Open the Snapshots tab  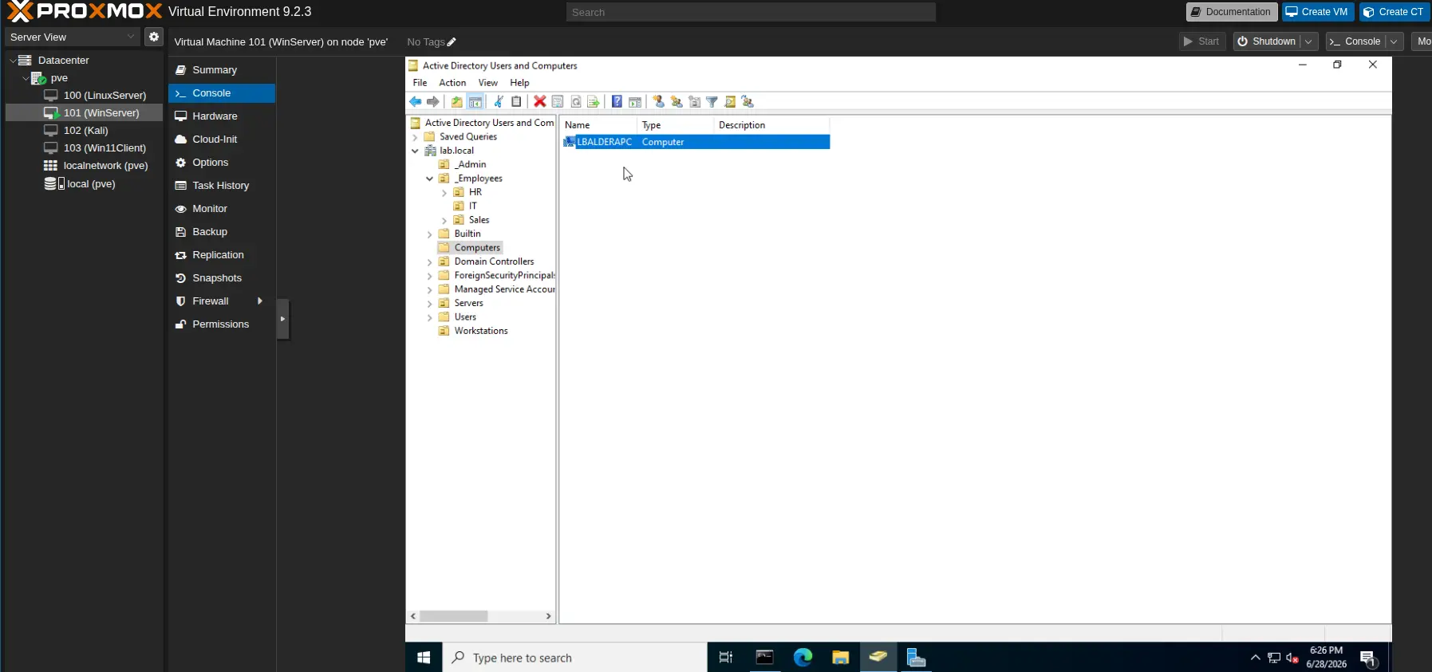tap(222, 278)
